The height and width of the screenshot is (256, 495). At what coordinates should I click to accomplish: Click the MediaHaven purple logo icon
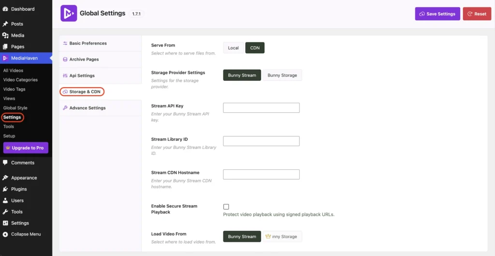pyautogui.click(x=69, y=13)
